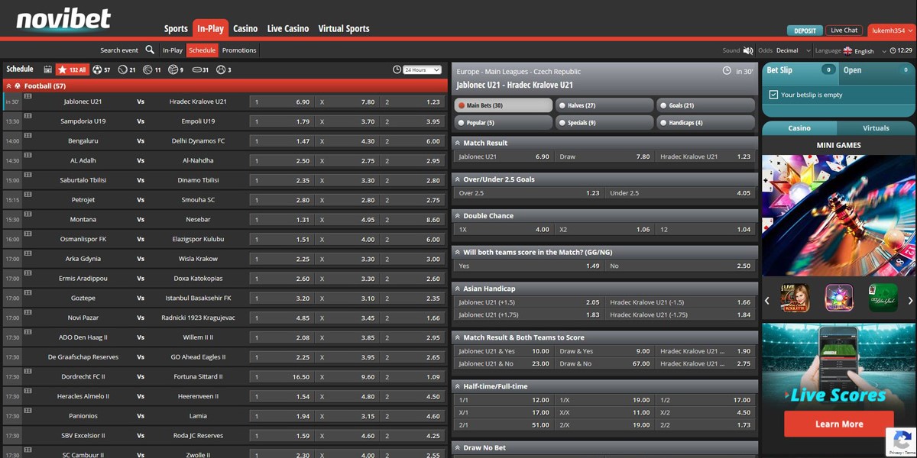Open stats icon for Bengaluru row
Viewport: 917px width, 458px height.
28,136
